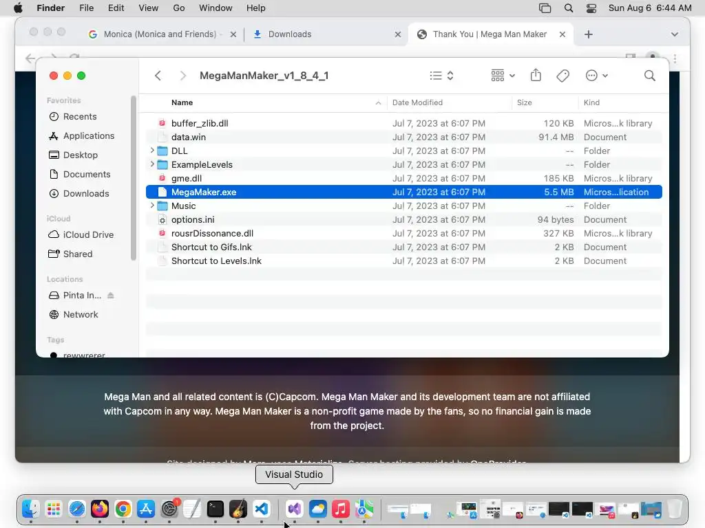Select the ExampleLevels folder row

[403, 164]
